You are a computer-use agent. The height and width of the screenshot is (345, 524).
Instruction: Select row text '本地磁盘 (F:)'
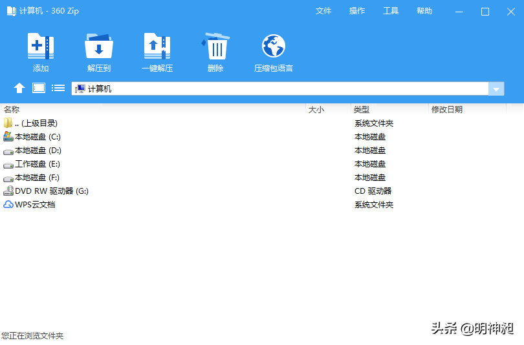37,178
